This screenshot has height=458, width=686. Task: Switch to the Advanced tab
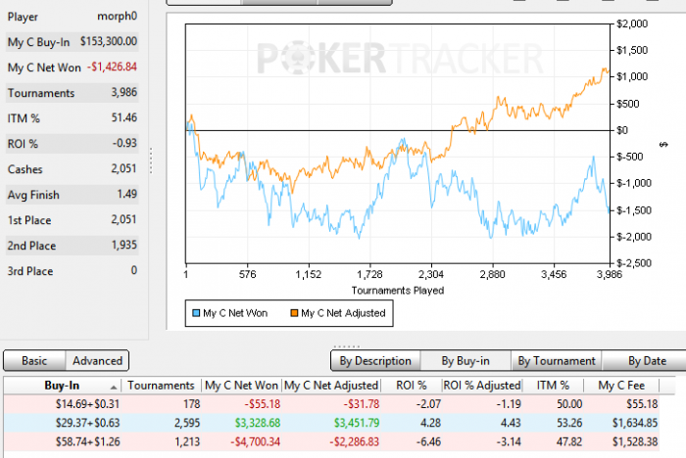(97, 360)
